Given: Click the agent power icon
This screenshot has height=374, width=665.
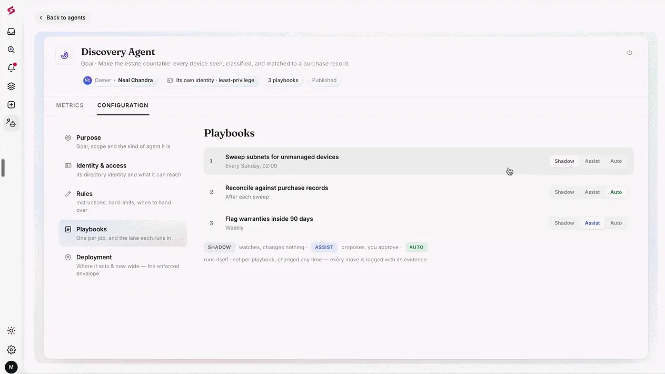Looking at the screenshot, I should coord(630,53).
